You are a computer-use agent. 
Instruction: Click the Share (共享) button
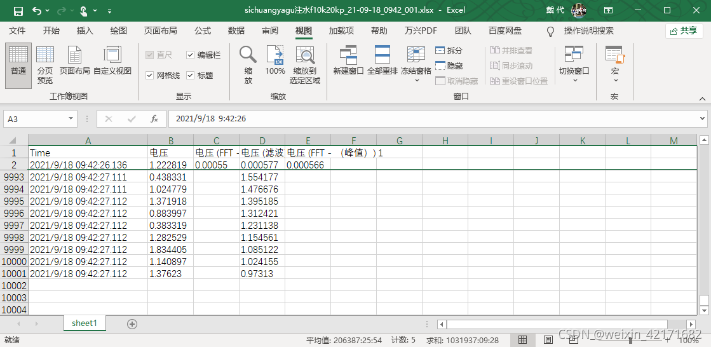tap(684, 31)
